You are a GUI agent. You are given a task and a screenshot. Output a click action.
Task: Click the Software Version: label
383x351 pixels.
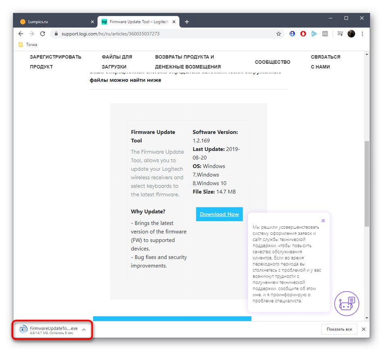(215, 132)
